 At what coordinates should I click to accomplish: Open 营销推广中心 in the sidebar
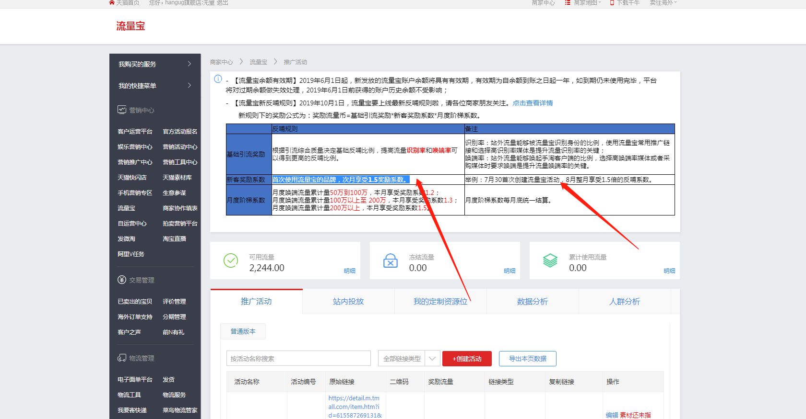tap(135, 162)
